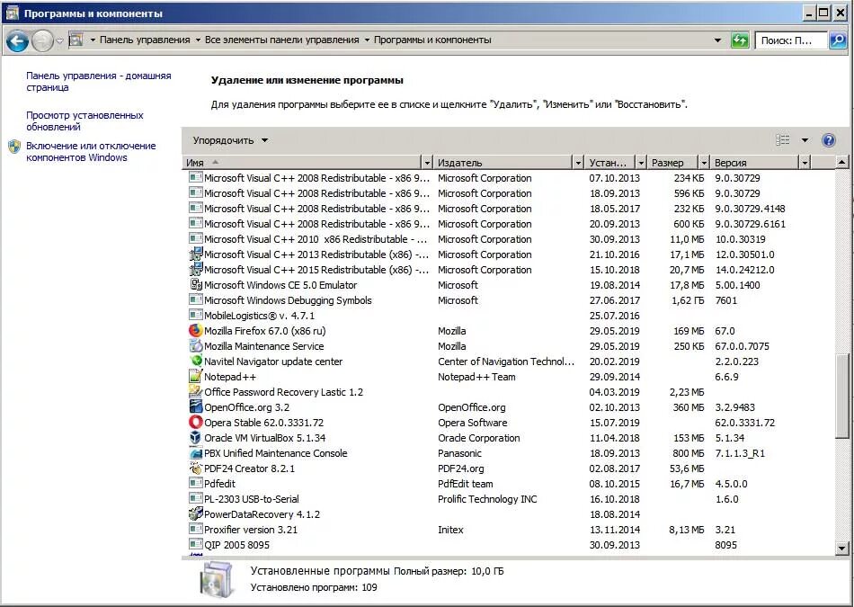Select Oracle VM VirtualBox 5.1.34 row name
The height and width of the screenshot is (607, 854).
coord(264,438)
